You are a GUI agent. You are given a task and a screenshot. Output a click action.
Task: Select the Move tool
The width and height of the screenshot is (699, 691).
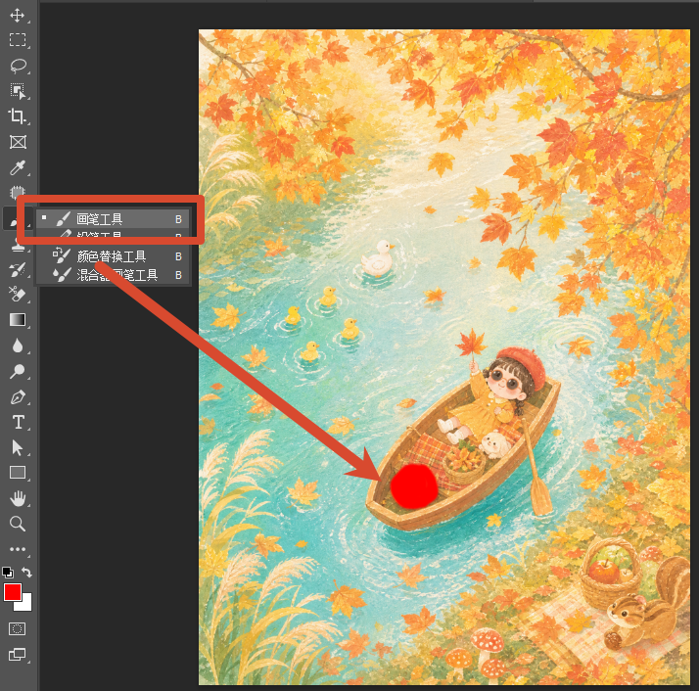point(18,15)
